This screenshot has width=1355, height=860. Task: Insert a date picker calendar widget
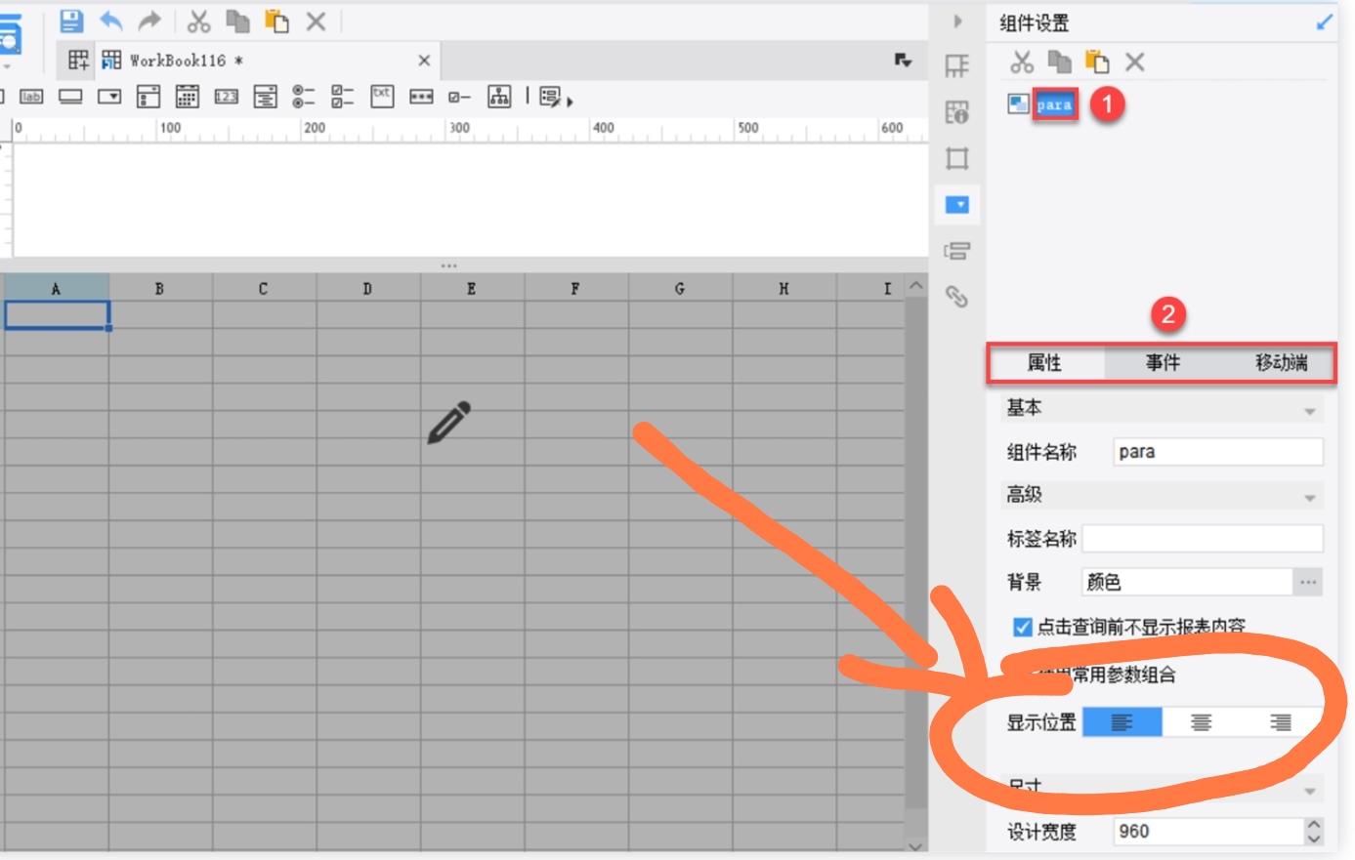click(187, 96)
